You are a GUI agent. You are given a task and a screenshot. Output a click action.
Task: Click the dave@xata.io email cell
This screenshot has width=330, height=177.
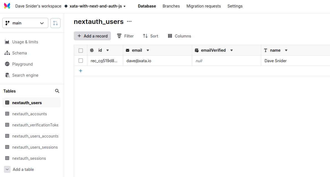[158, 61]
